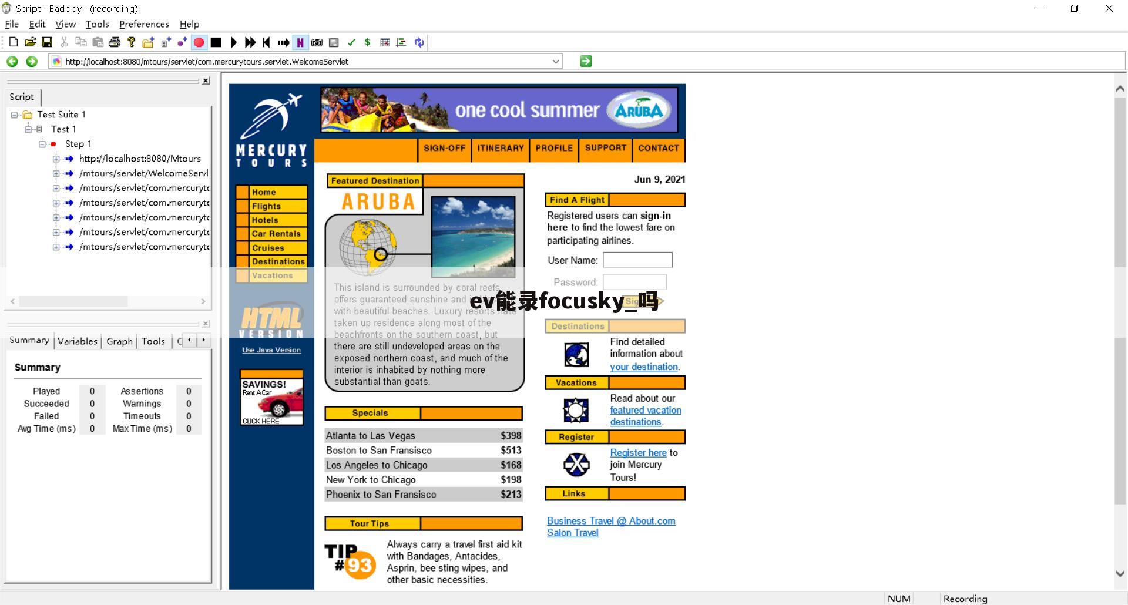The height and width of the screenshot is (605, 1128).
Task: Toggle recording with the red Record button
Action: (x=199, y=42)
